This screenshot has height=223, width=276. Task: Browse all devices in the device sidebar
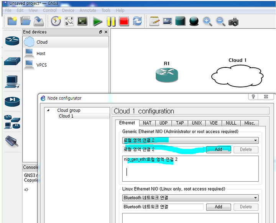(12, 122)
